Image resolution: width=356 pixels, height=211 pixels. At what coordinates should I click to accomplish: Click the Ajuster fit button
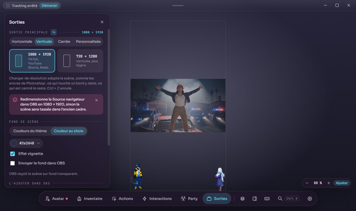click(x=342, y=183)
